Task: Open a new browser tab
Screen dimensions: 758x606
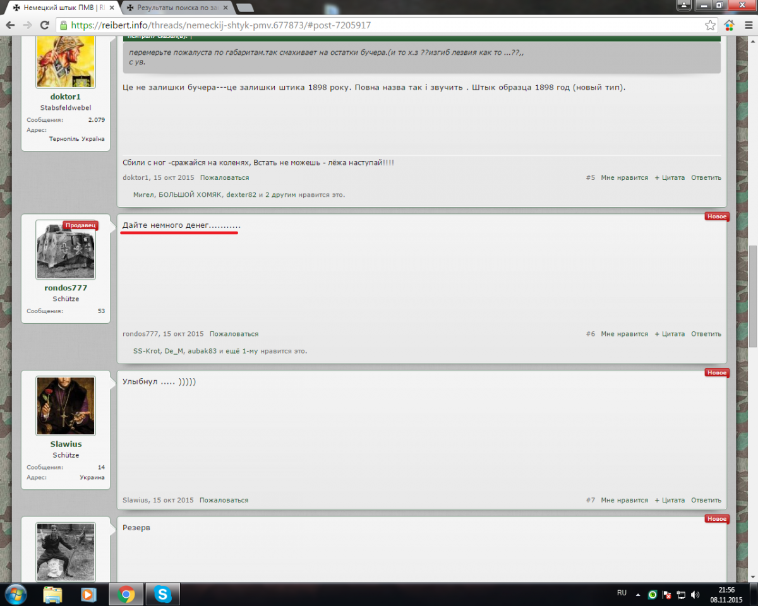Action: (245, 8)
